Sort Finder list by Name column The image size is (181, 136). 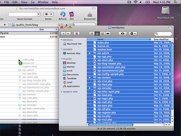pyautogui.click(x=119, y=39)
